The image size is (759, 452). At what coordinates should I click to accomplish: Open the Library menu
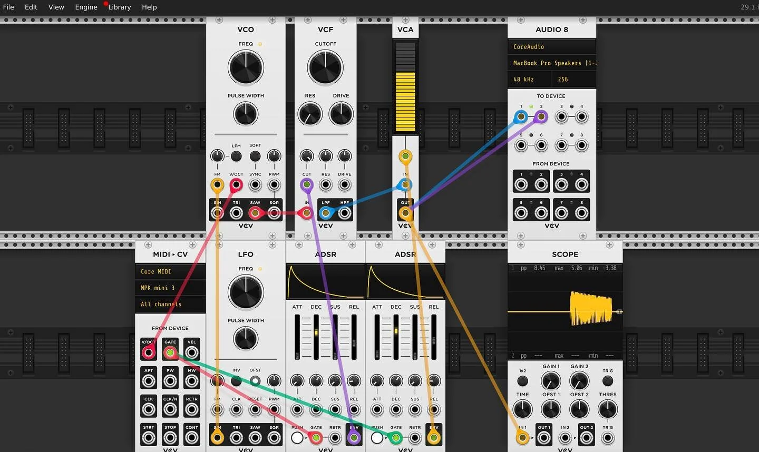click(x=119, y=7)
